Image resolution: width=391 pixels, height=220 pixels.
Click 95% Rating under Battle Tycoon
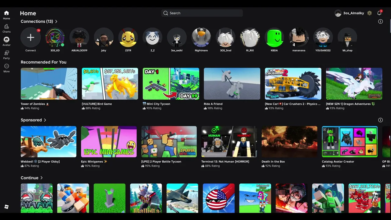pos(150,166)
